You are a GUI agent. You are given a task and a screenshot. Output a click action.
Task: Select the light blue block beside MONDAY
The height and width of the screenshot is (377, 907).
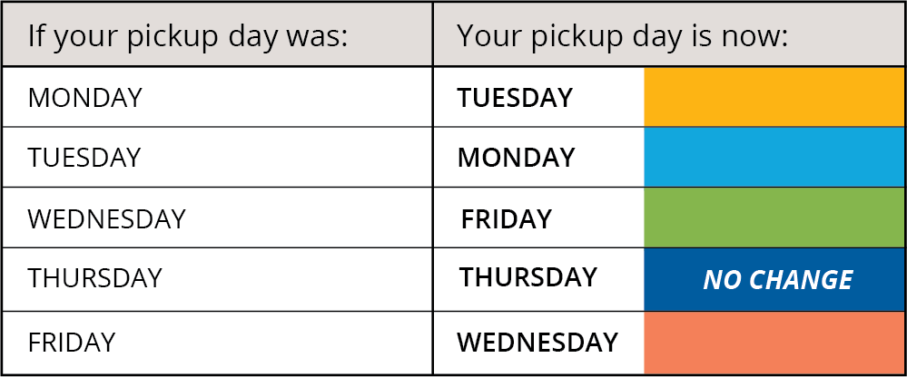(x=774, y=157)
